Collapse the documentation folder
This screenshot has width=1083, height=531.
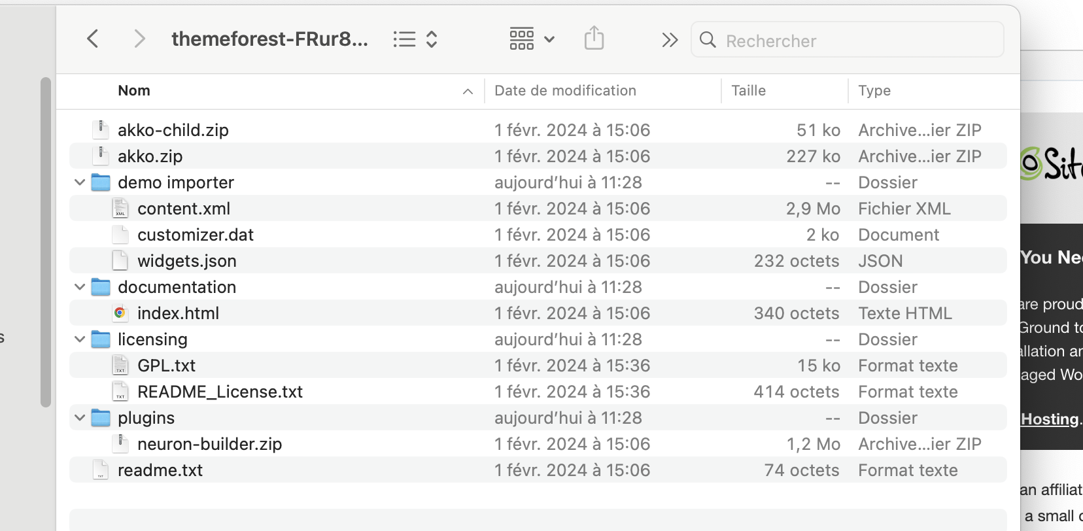point(80,287)
